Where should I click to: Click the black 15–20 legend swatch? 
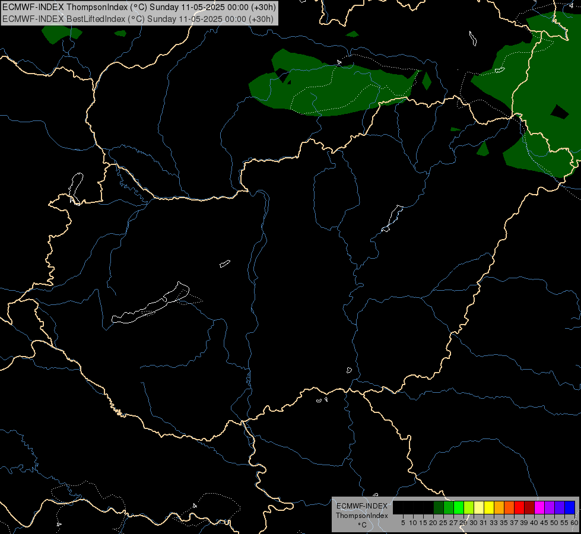(428, 507)
